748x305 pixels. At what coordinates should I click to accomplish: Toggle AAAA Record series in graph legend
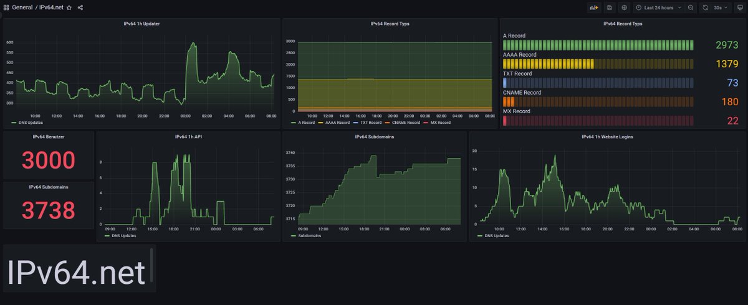click(x=334, y=123)
